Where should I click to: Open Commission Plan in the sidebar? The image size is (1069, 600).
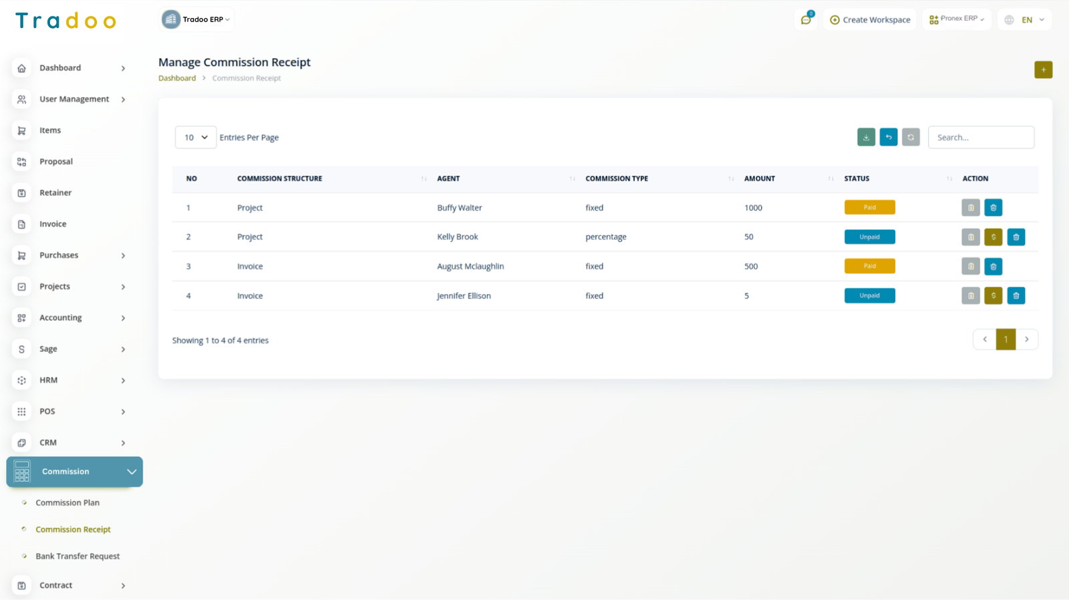point(67,503)
